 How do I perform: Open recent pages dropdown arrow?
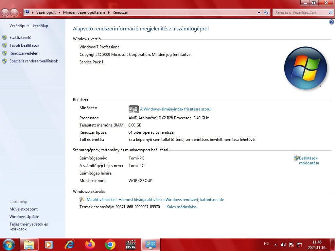tap(21, 13)
